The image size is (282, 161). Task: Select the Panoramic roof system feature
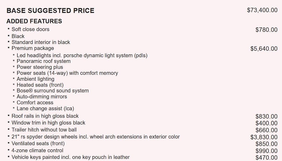[44, 61]
